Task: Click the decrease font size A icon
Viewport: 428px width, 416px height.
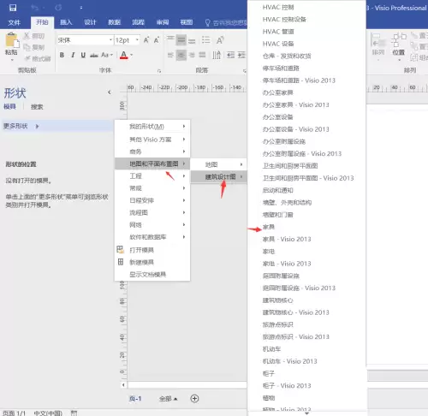Action: 157,40
